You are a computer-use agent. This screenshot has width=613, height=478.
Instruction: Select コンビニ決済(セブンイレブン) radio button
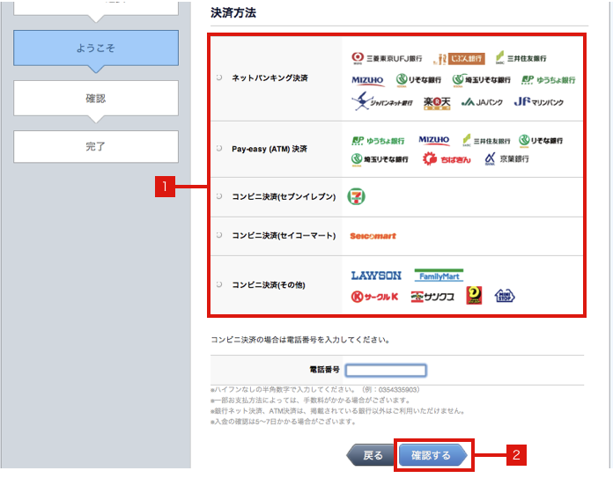click(219, 196)
